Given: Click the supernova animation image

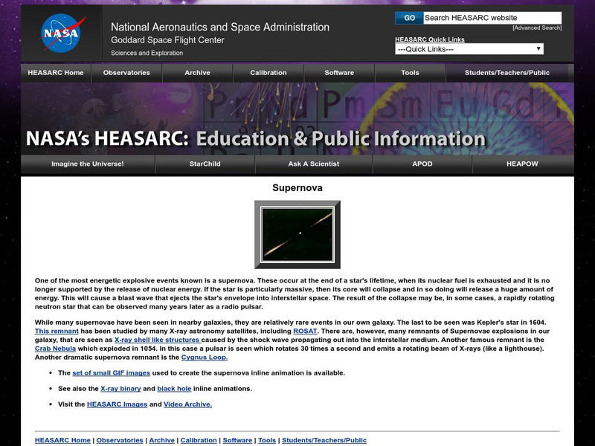Looking at the screenshot, I should (297, 233).
